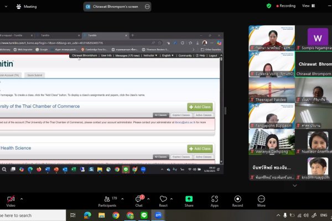Open options on Chirawat Bhromporn's screen label
The width and height of the screenshot is (332, 221).
tap(147, 7)
